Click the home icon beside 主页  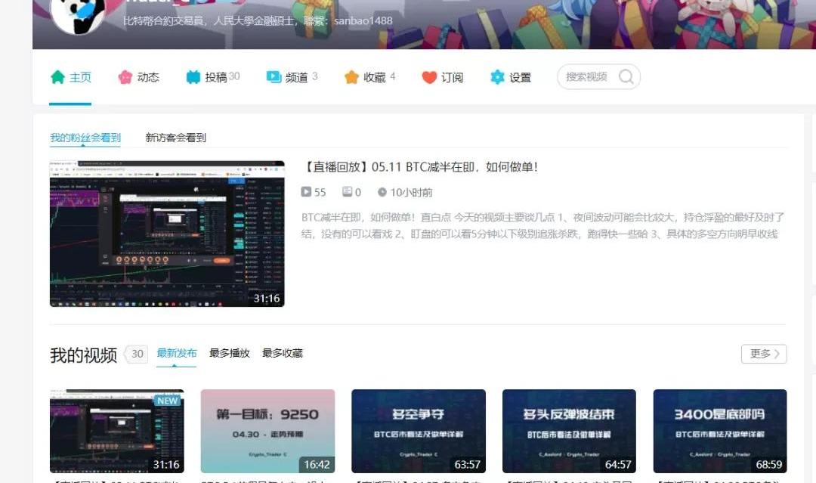[x=57, y=77]
